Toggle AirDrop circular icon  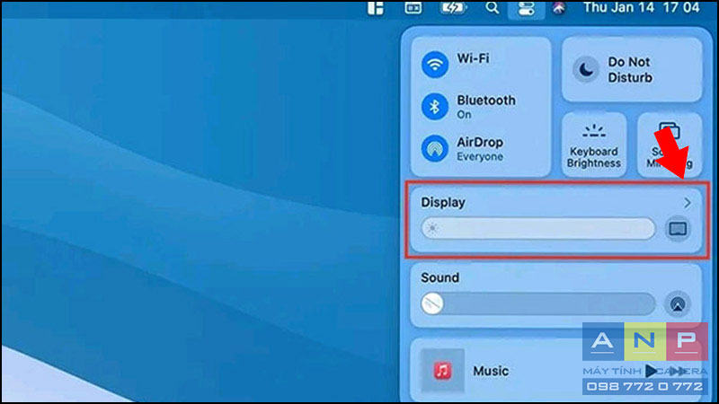[x=434, y=148]
